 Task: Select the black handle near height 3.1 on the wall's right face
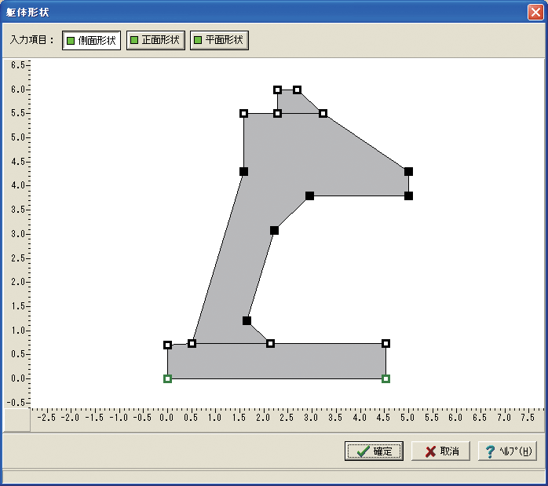[274, 230]
